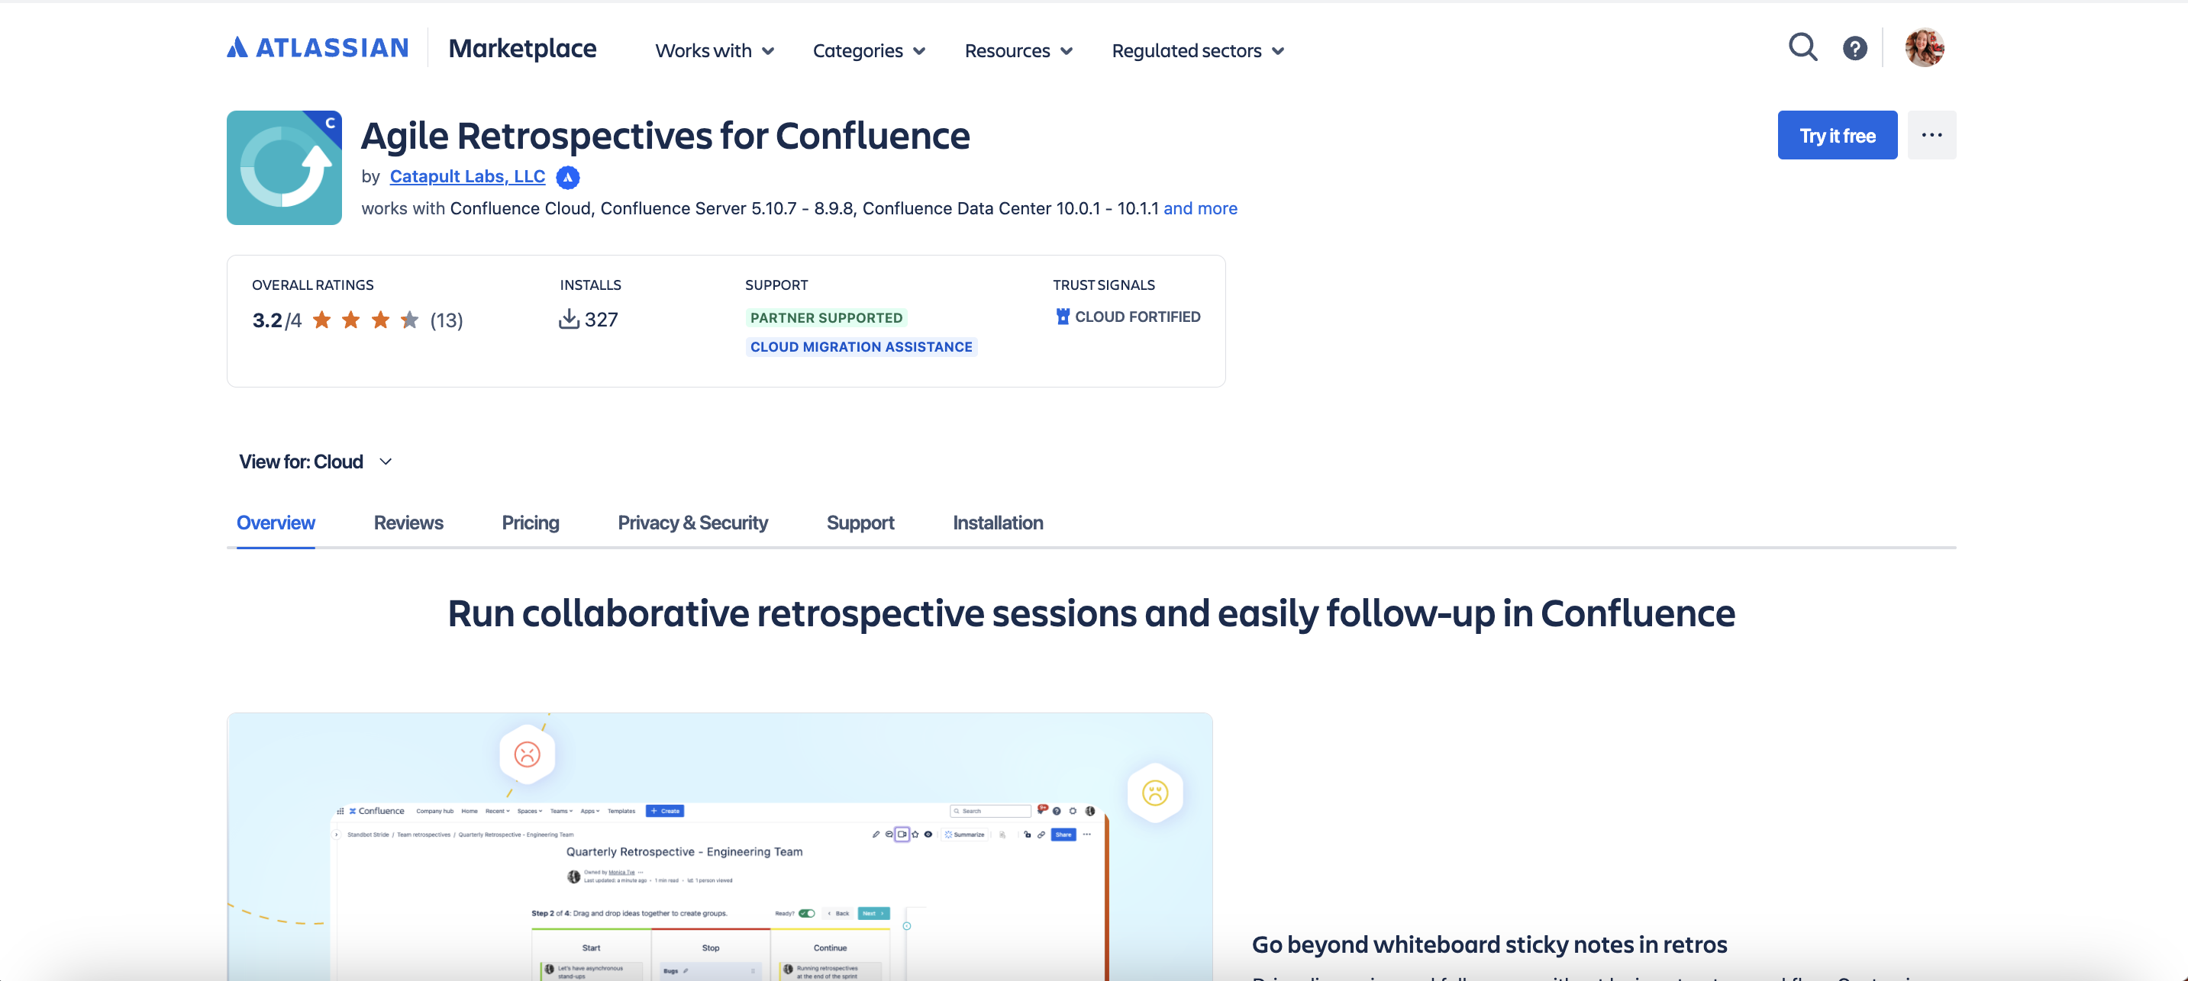Viewport: 2188px width, 981px height.
Task: Open the three-dot more actions button
Action: tap(1931, 135)
